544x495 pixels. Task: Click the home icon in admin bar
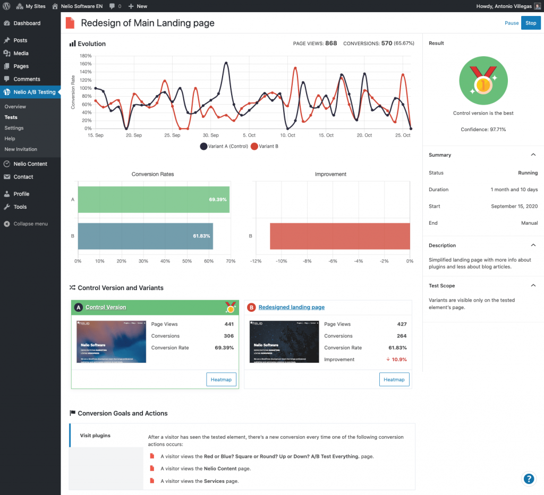(55, 6)
